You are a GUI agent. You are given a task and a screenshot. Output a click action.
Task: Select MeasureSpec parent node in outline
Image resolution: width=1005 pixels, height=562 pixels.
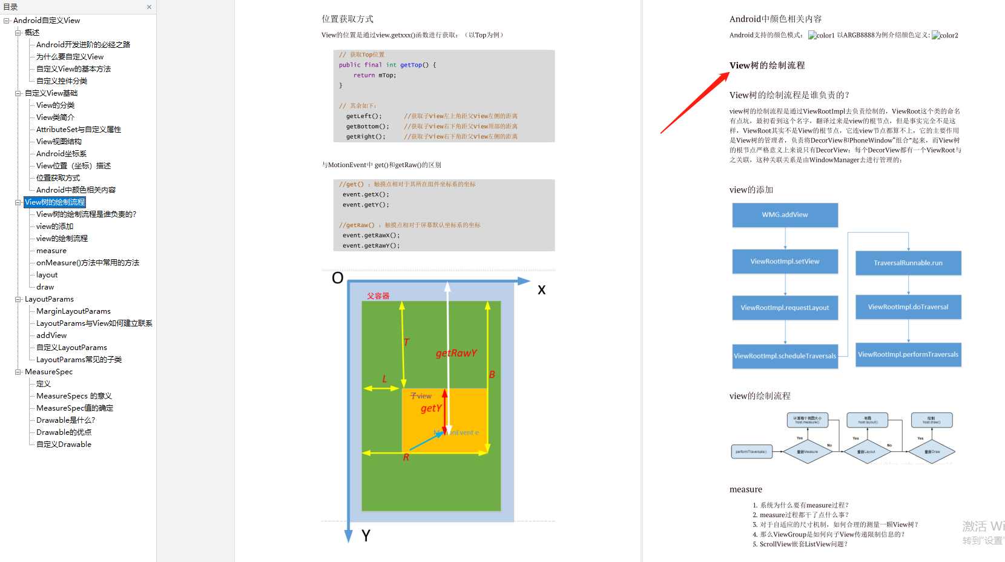[48, 372]
